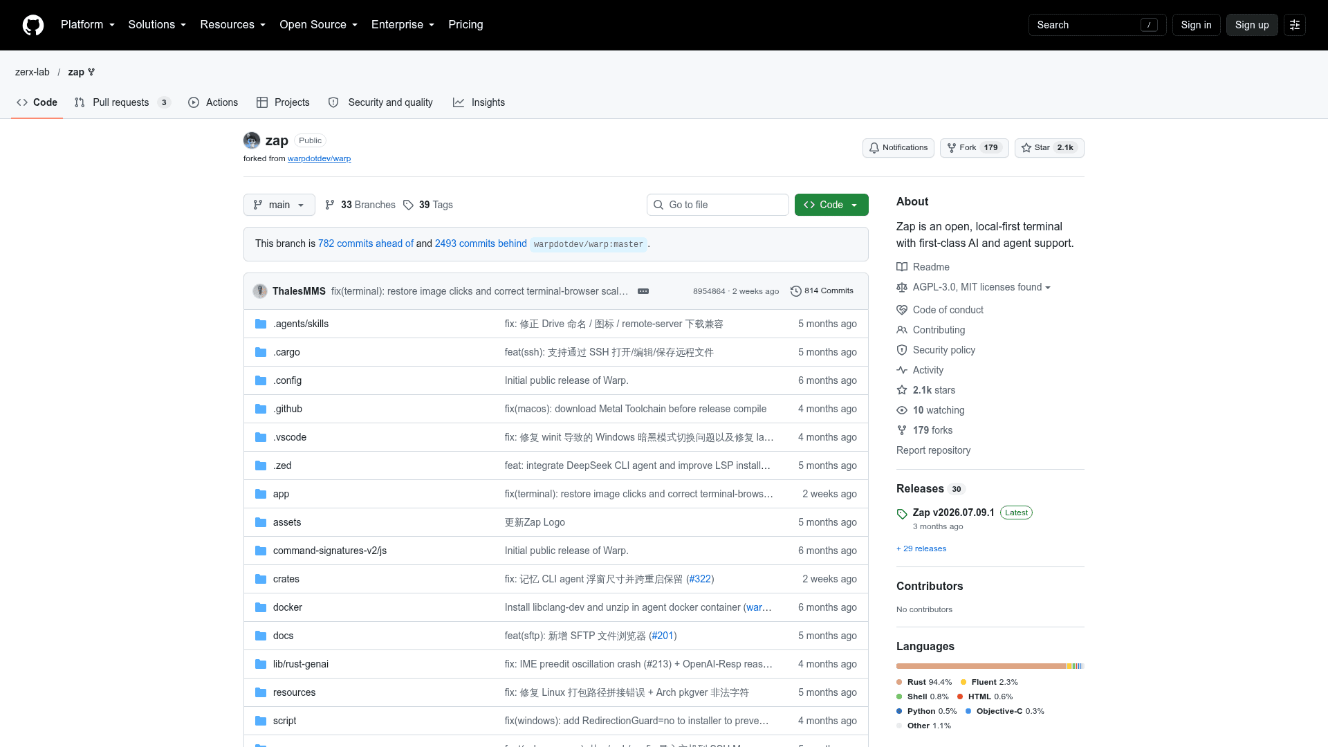Viewport: 1328px width, 747px height.
Task: Click the fork icon in Fork button
Action: 952,148
